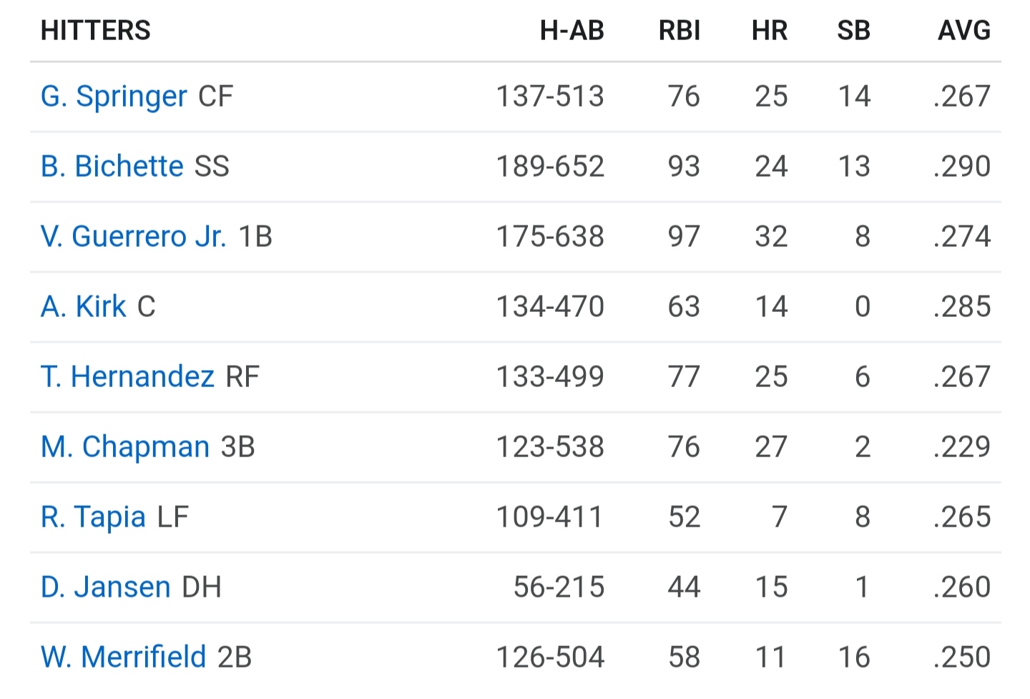This screenshot has height=699, width=1030.
Task: Click V. Guerrero Jr. name link
Action: point(133,237)
